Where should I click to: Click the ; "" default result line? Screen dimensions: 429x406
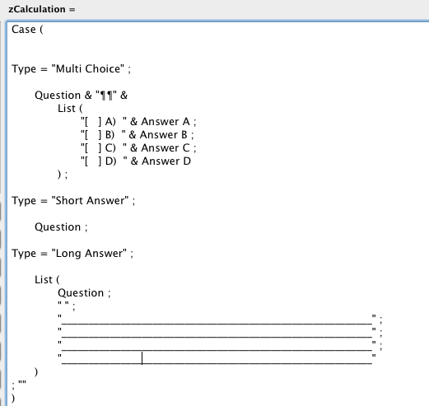(19, 384)
